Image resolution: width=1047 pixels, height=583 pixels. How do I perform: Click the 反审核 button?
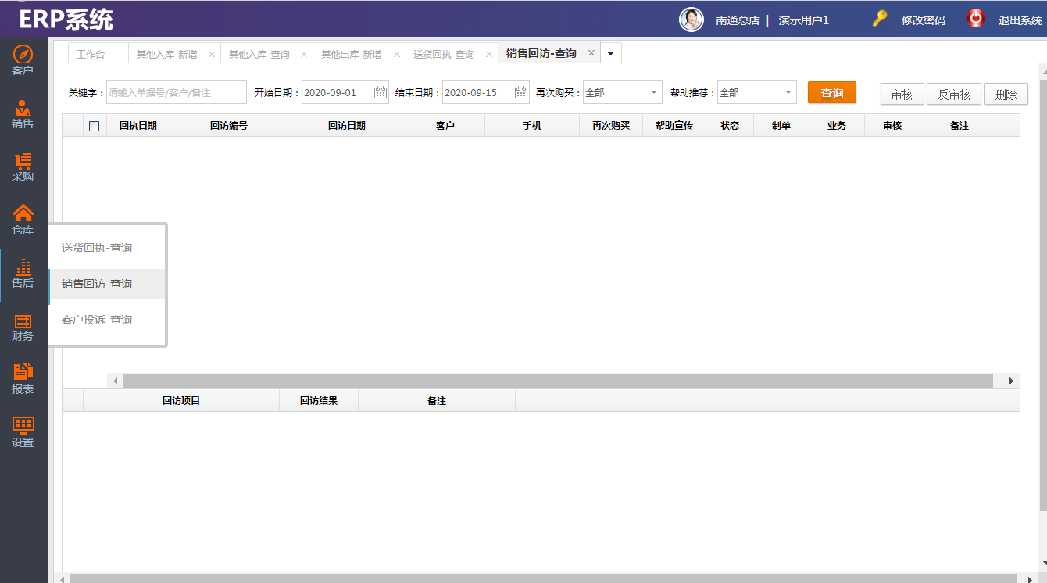[954, 94]
